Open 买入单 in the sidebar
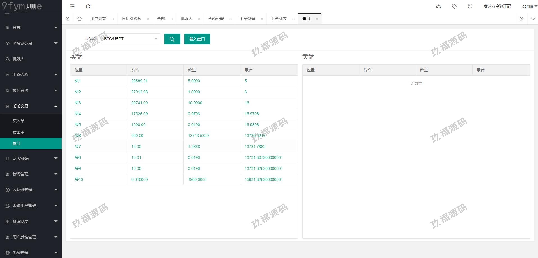The width and height of the screenshot is (538, 258). tap(19, 121)
